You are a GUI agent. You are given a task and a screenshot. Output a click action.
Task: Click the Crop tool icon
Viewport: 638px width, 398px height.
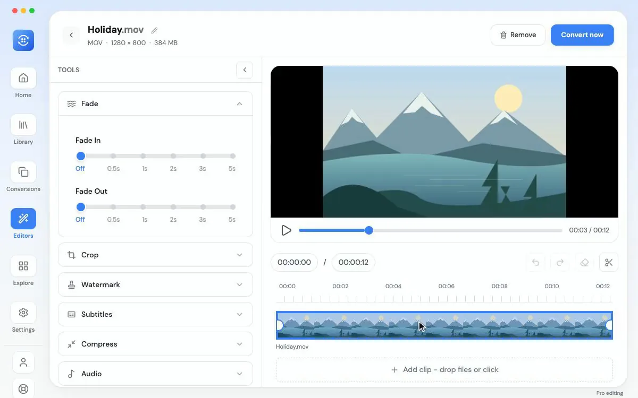[71, 255]
